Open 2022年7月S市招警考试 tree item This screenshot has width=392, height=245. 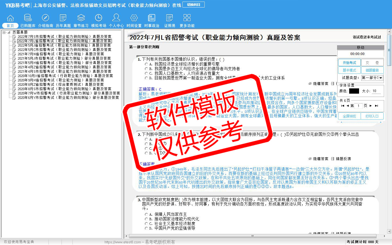[65, 36]
